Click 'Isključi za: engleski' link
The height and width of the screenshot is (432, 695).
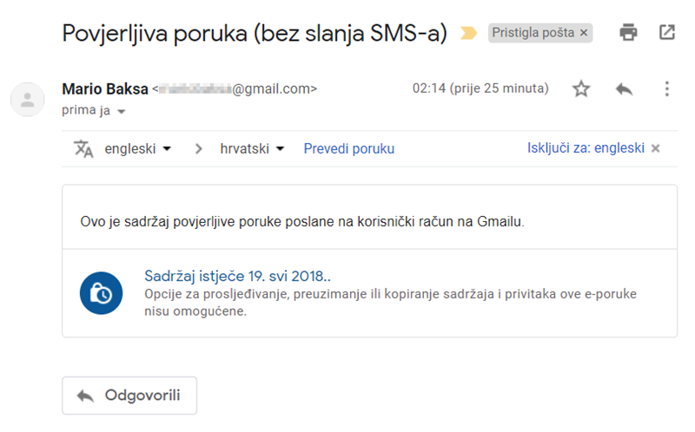(x=585, y=147)
